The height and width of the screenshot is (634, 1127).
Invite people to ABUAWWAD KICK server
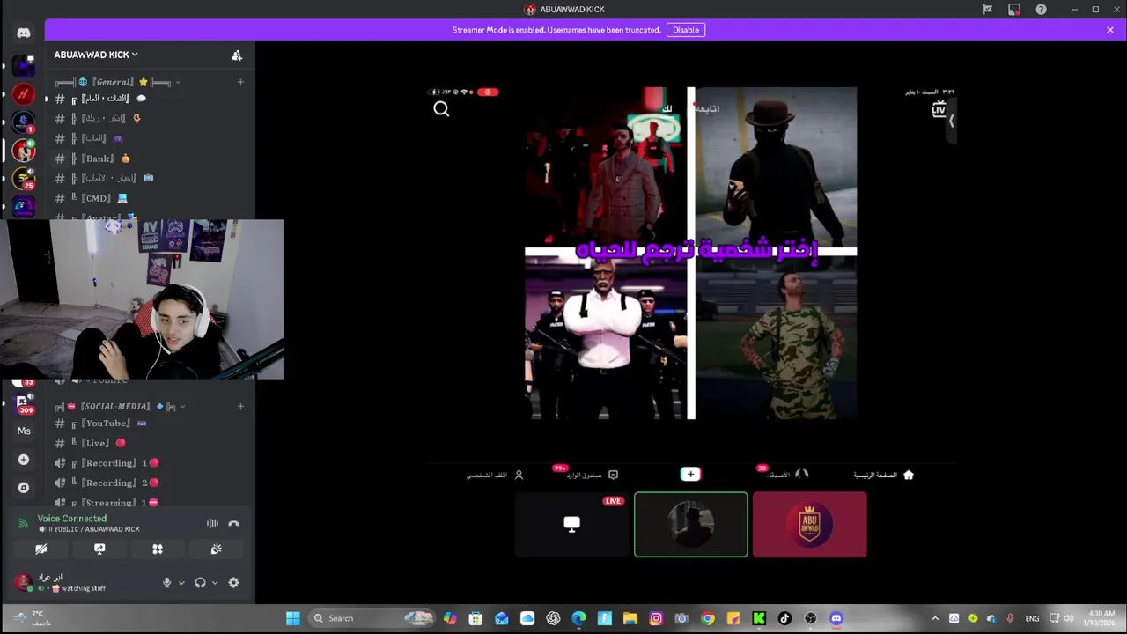tap(237, 55)
